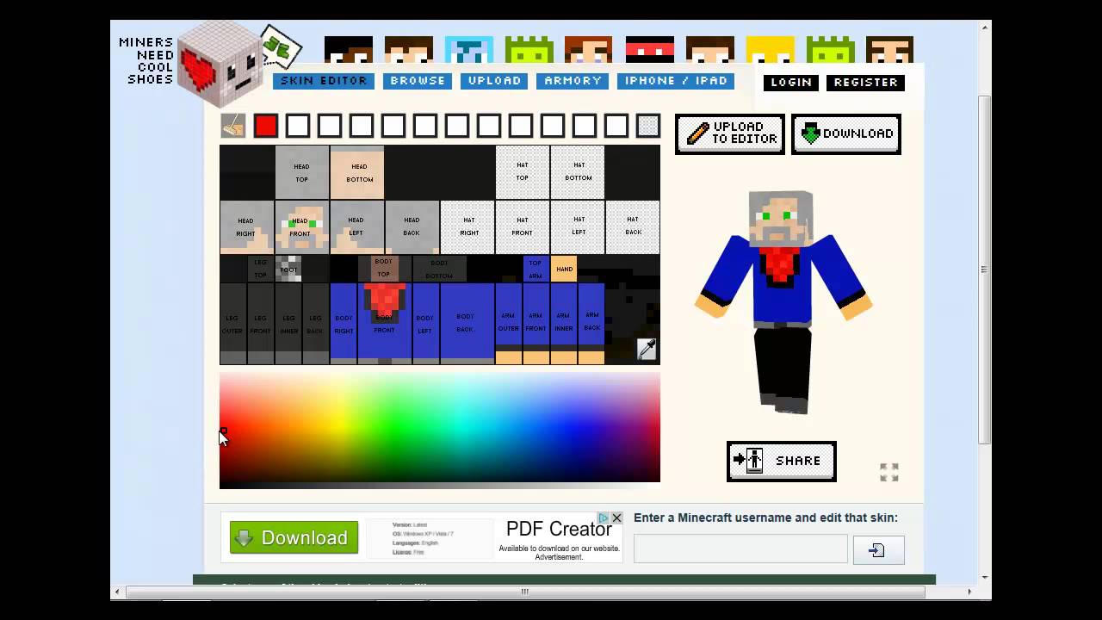Select the Body Bottom skin region

440,269
